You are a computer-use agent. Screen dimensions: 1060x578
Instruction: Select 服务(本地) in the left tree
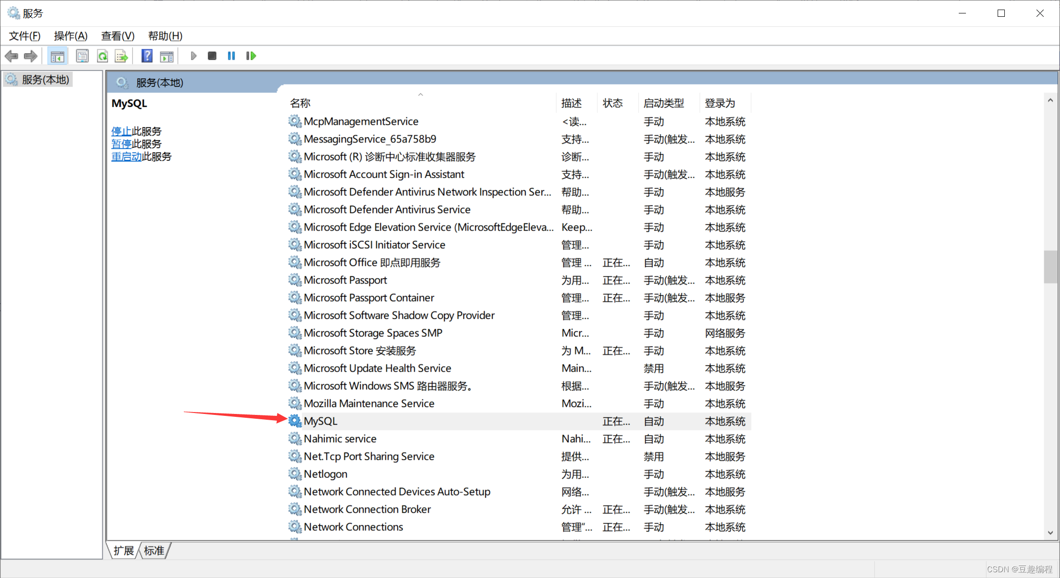coord(38,80)
